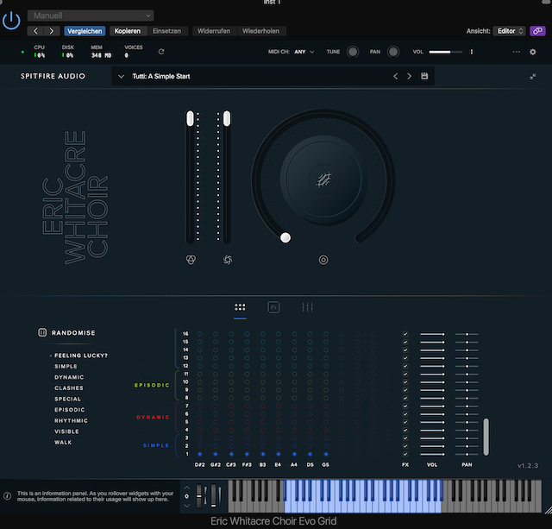Toggle FX checkbox for row 4

pyautogui.click(x=405, y=430)
